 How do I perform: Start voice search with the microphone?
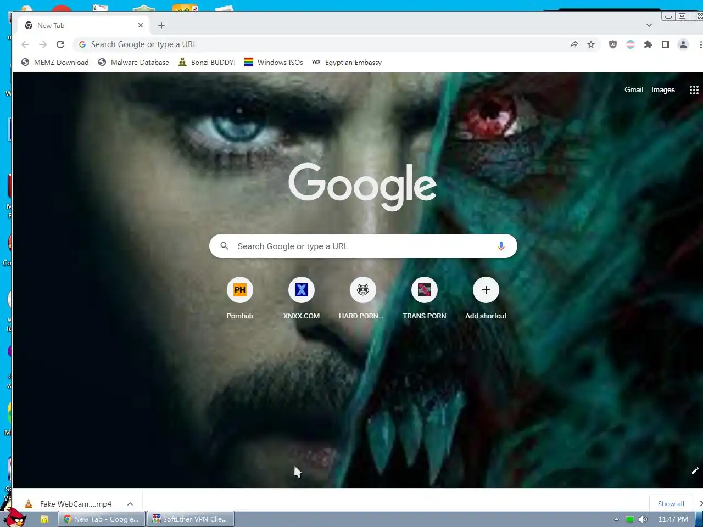pos(501,246)
